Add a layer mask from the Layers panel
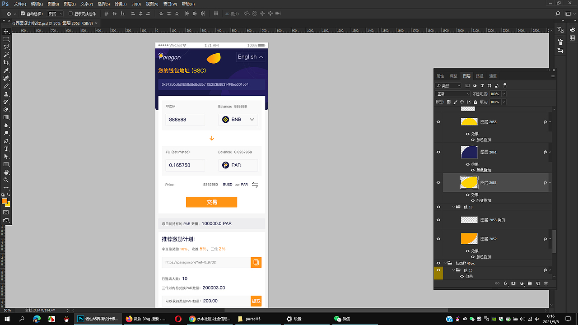 pyautogui.click(x=513, y=283)
